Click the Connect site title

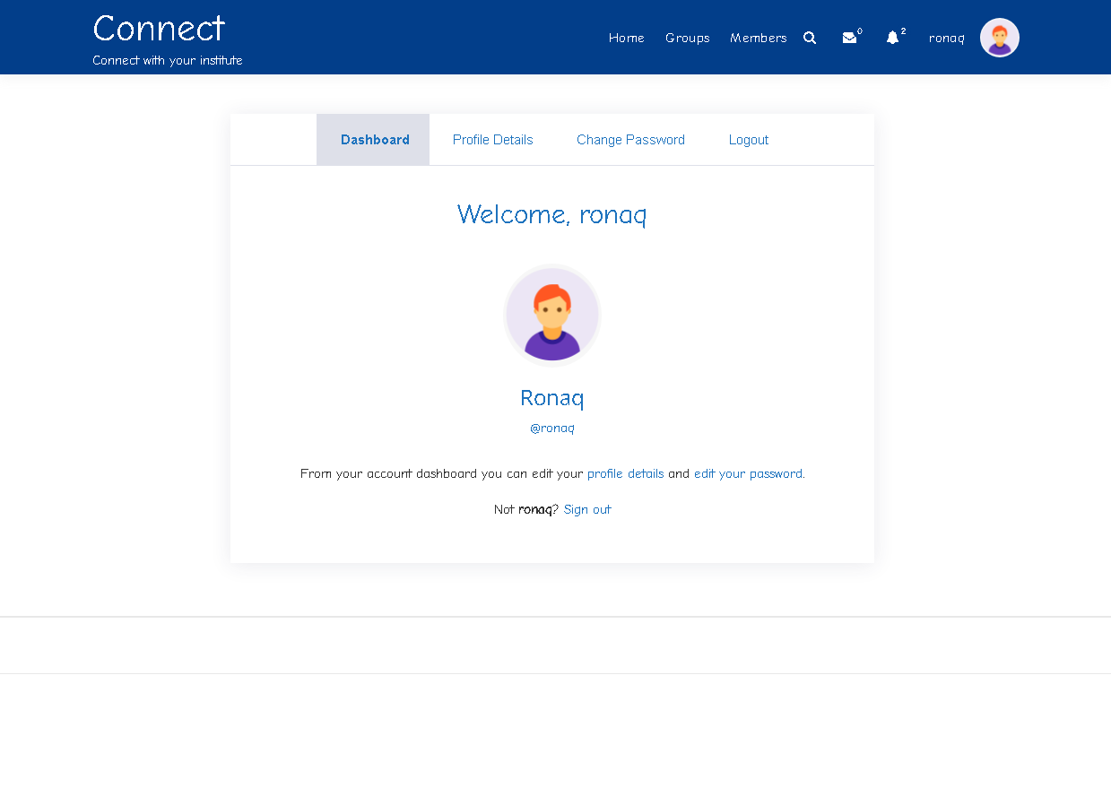[159, 29]
